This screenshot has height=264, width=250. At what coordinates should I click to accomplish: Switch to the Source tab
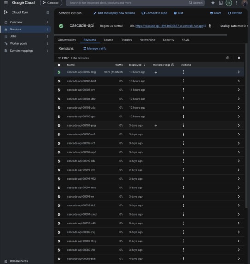[109, 40]
